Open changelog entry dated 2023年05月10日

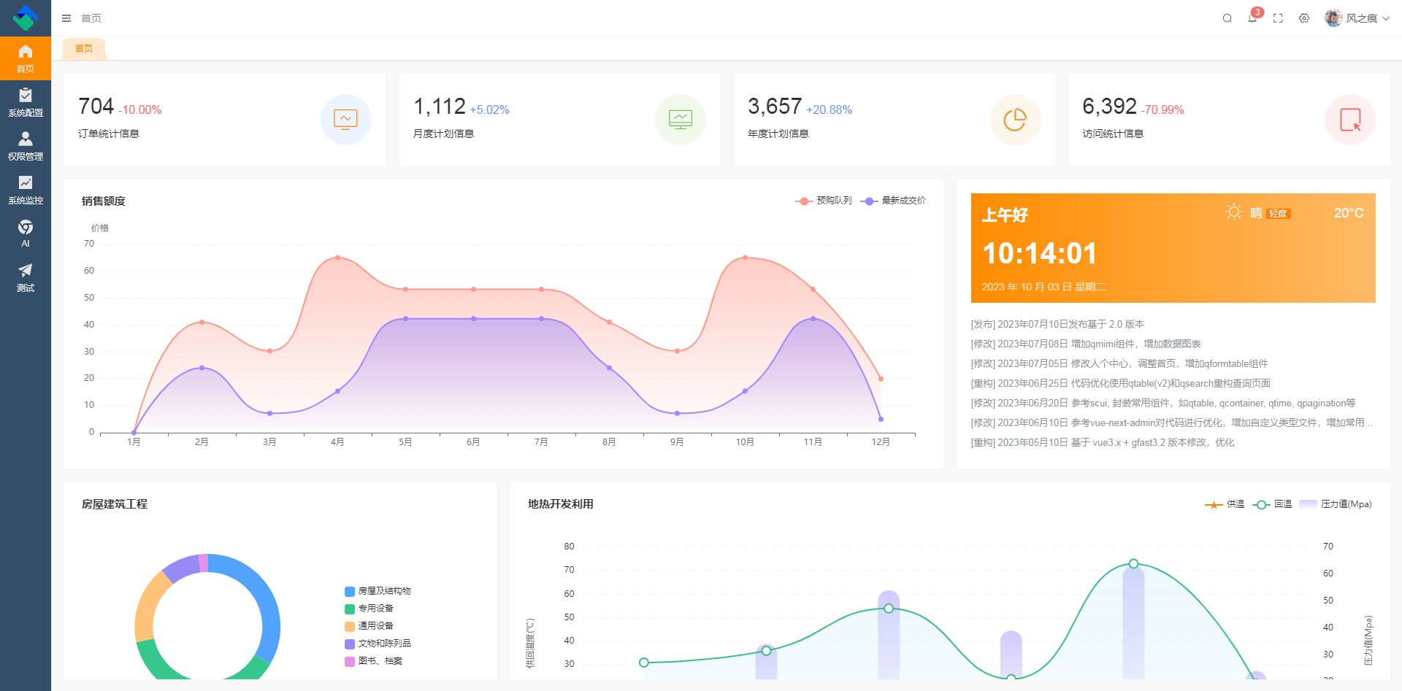tap(1103, 442)
